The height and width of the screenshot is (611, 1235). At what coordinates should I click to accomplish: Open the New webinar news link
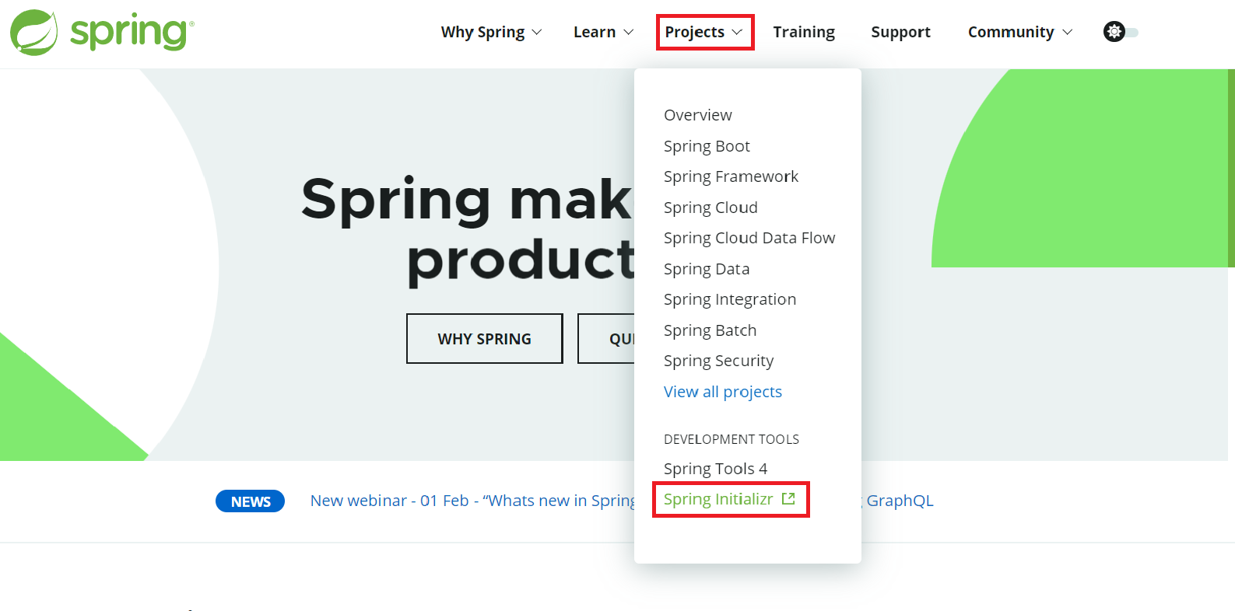(x=472, y=501)
